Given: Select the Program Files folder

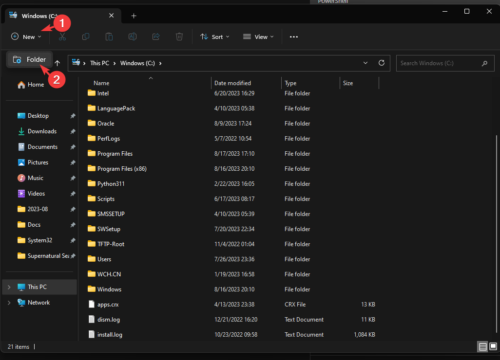Looking at the screenshot, I should click(x=115, y=154).
